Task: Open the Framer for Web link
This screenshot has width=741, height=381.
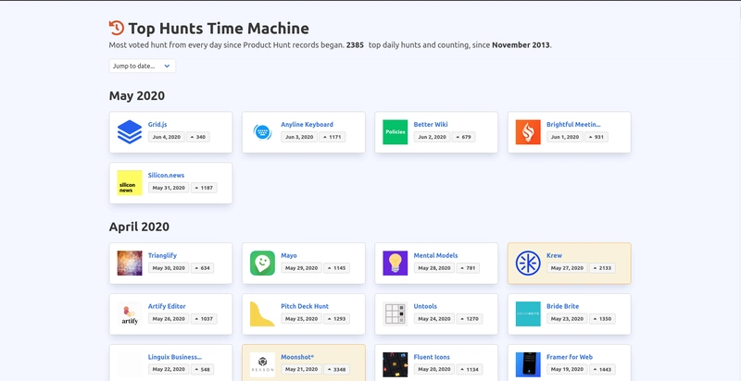Action: click(x=570, y=358)
